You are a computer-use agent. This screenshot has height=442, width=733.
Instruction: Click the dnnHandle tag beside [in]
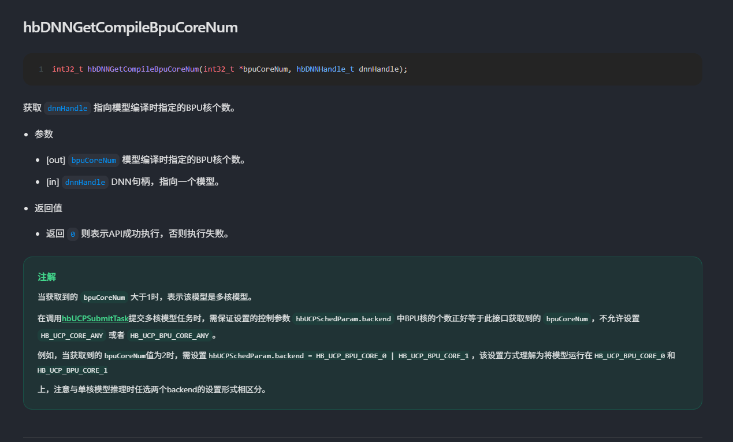(85, 182)
